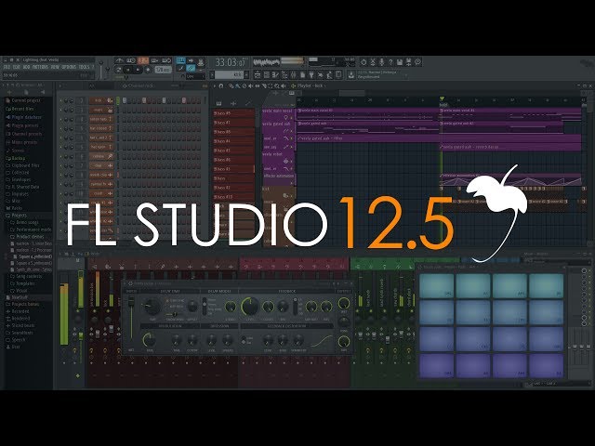Click the question mark help icon
Image resolution: width=595 pixels, height=446 pixels.
point(390,62)
